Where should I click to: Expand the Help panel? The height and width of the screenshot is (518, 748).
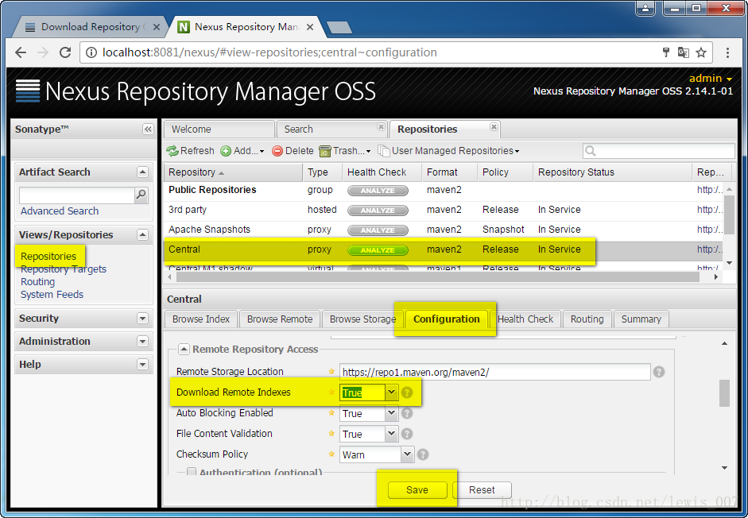coord(142,365)
